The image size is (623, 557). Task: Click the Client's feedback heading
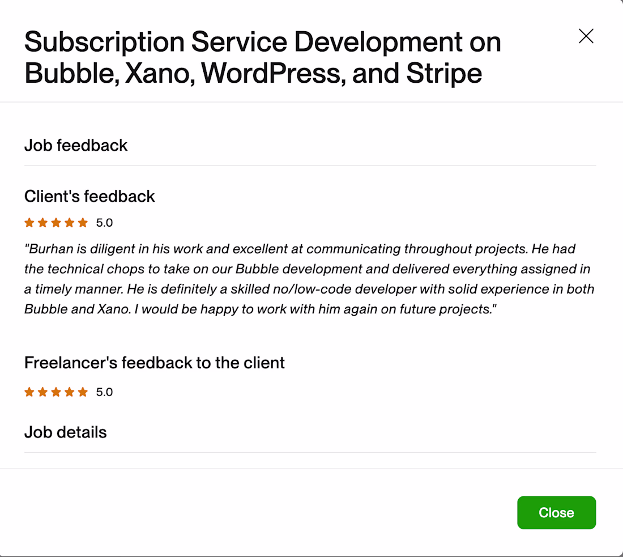pos(89,197)
